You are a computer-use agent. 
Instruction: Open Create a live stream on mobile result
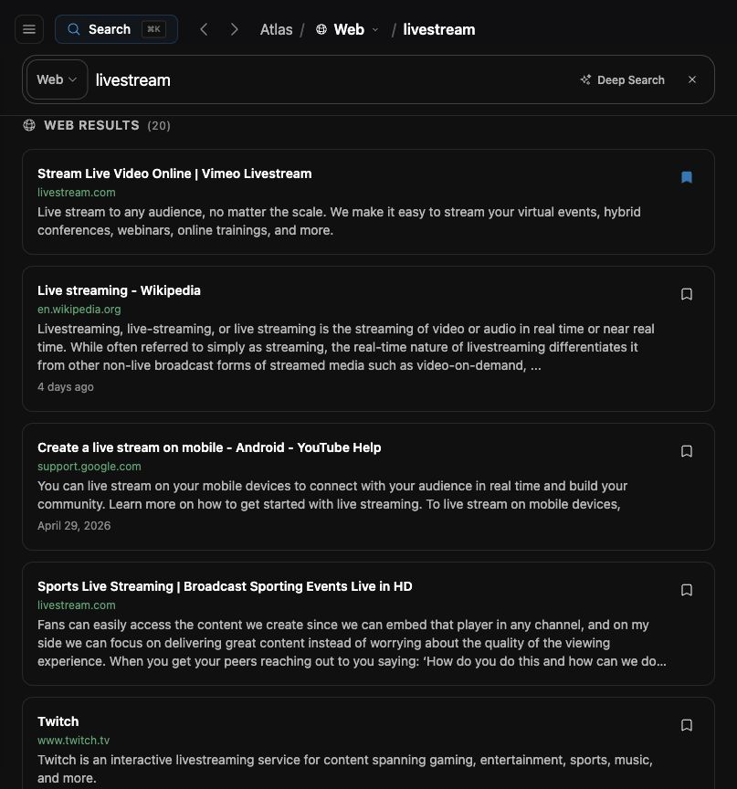tap(209, 447)
